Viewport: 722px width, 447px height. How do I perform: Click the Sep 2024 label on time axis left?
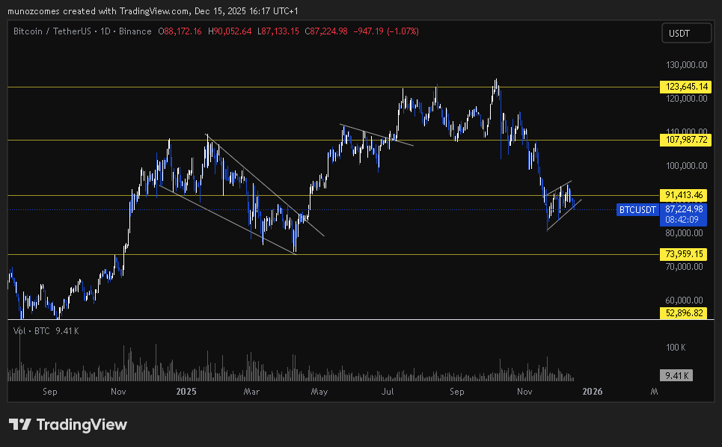pos(49,392)
